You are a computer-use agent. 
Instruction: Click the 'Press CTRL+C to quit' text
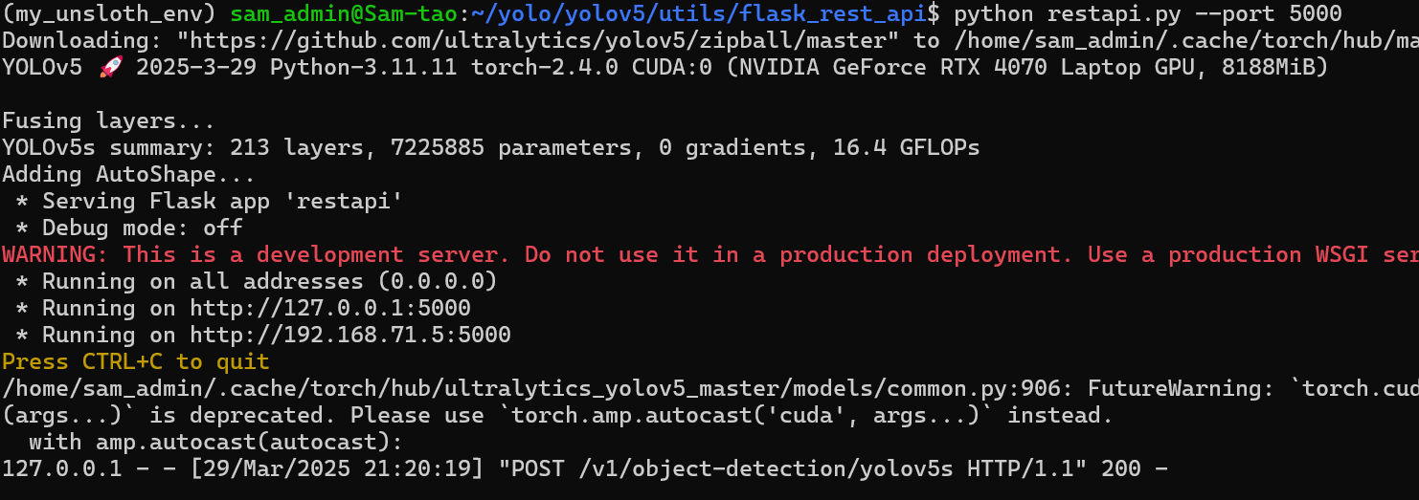135,362
